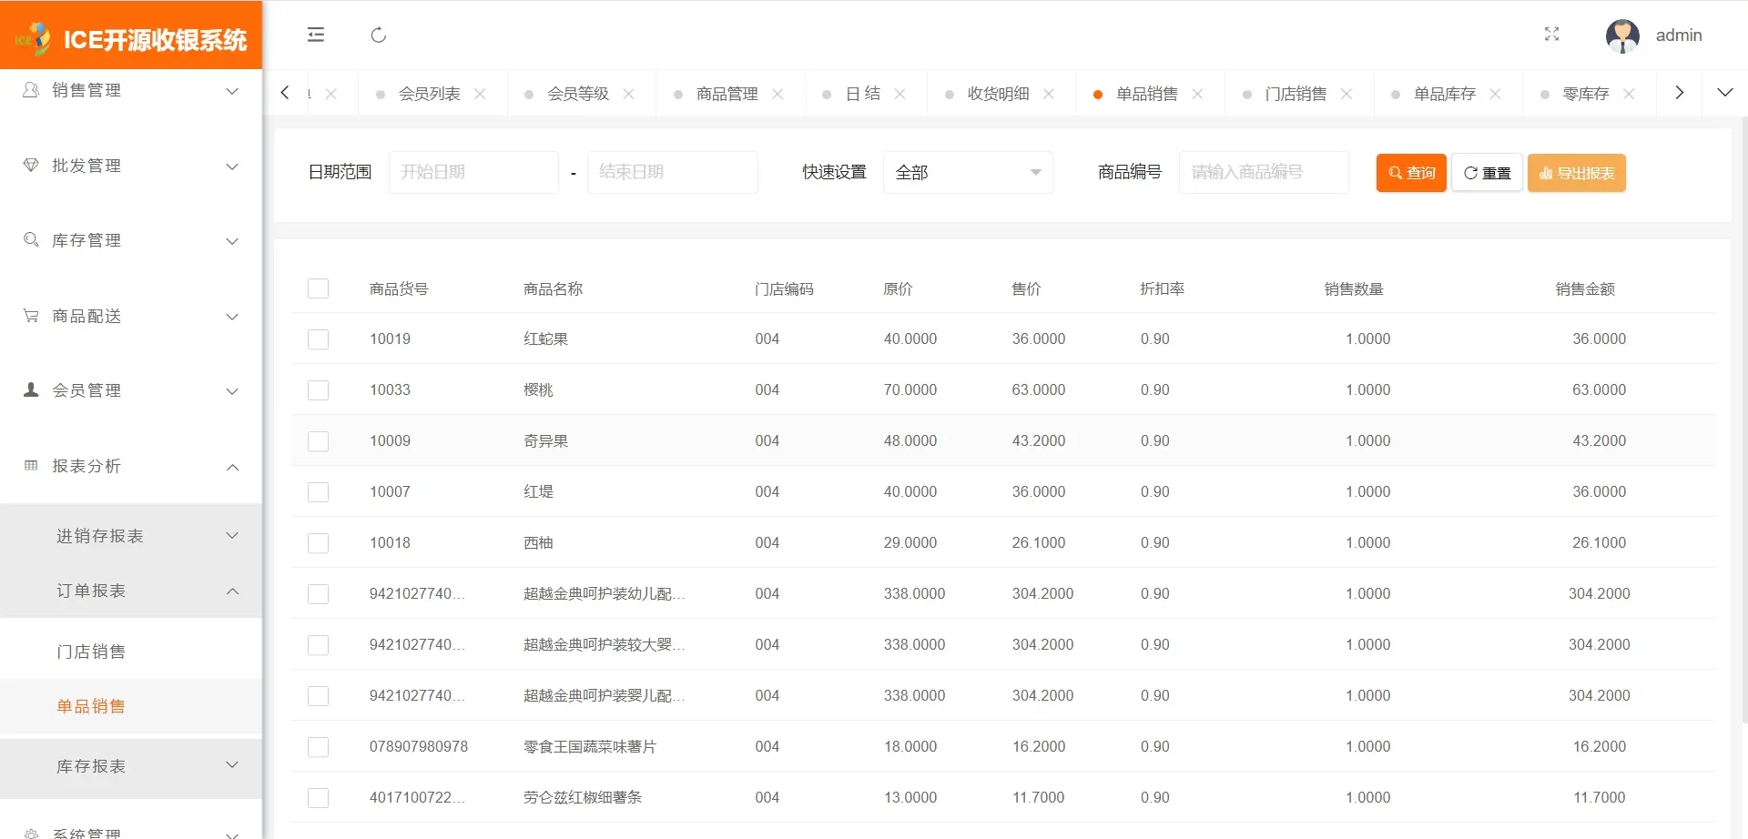
Task: Check the row for 西柚
Action: click(318, 543)
